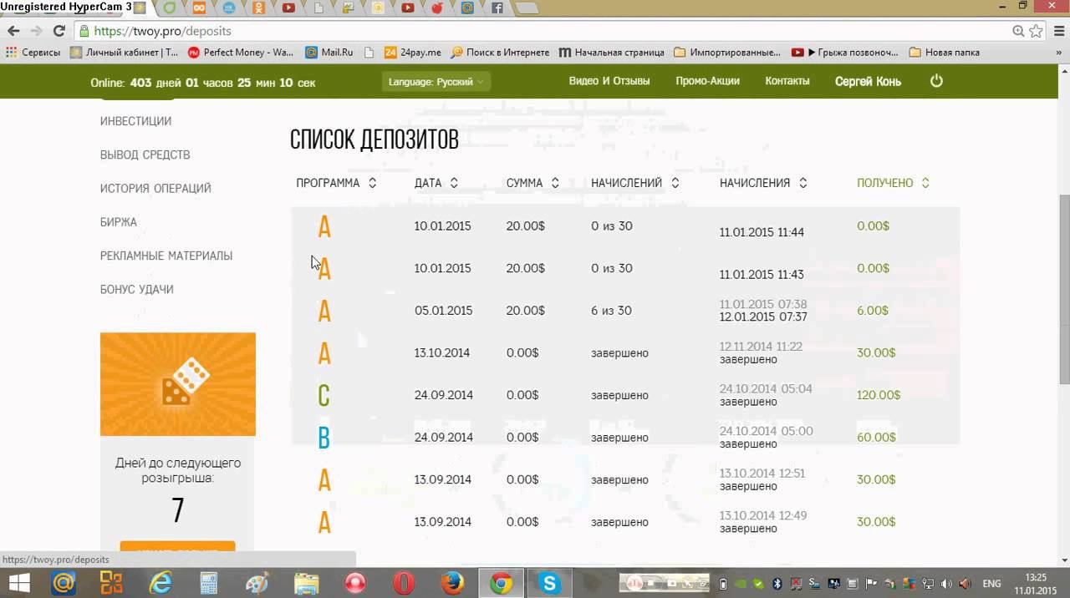Image resolution: width=1070 pixels, height=598 pixels.
Task: Open the Chrome hamburger menu
Action: click(1057, 31)
